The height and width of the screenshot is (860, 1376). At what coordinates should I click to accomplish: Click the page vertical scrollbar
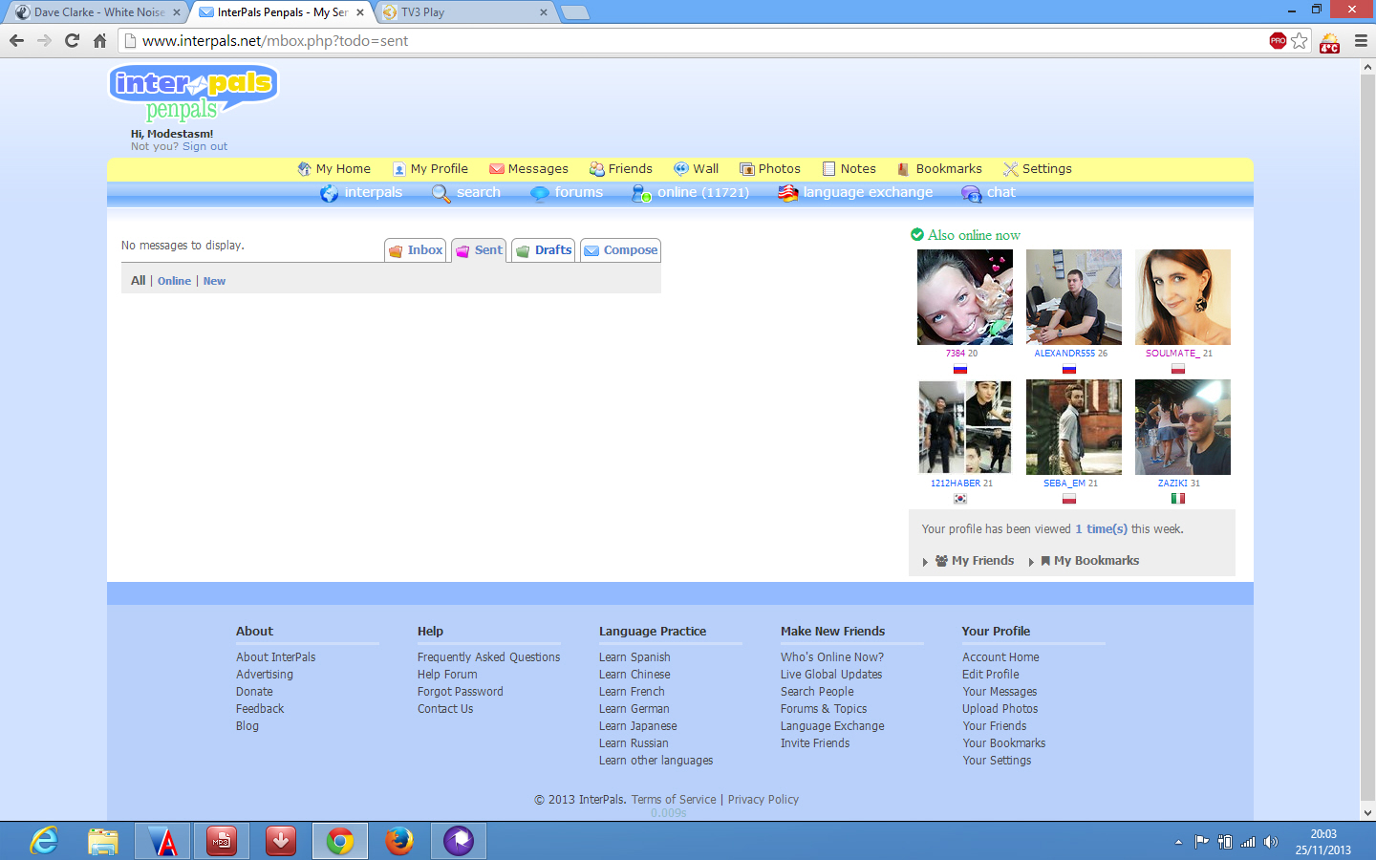coord(1367,440)
